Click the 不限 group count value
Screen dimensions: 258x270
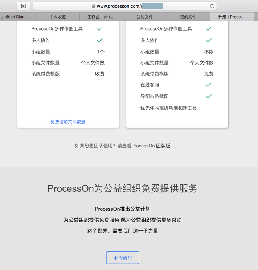coord(209,52)
